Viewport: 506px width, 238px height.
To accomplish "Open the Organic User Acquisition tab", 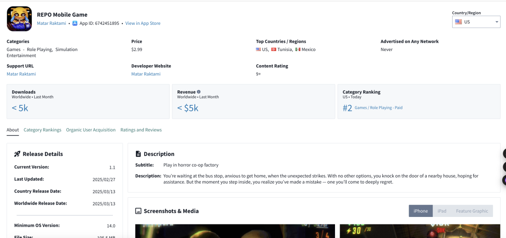I will (x=91, y=130).
